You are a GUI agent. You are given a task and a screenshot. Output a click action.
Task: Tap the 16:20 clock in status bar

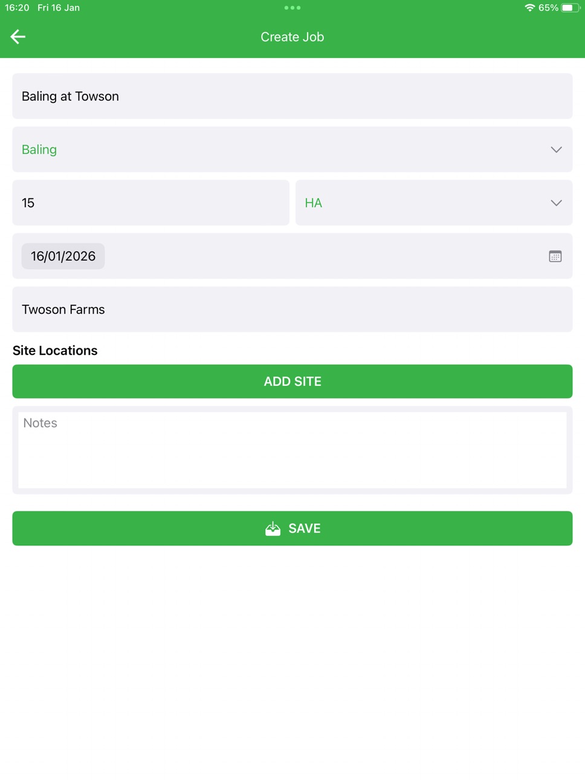(17, 8)
